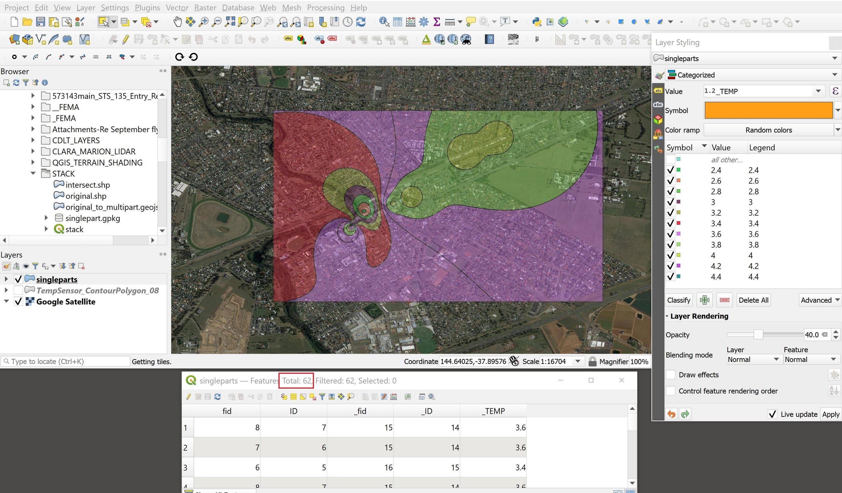Click the Statistical Summary sigma icon
Viewport: 842px width, 493px height.
[x=436, y=22]
